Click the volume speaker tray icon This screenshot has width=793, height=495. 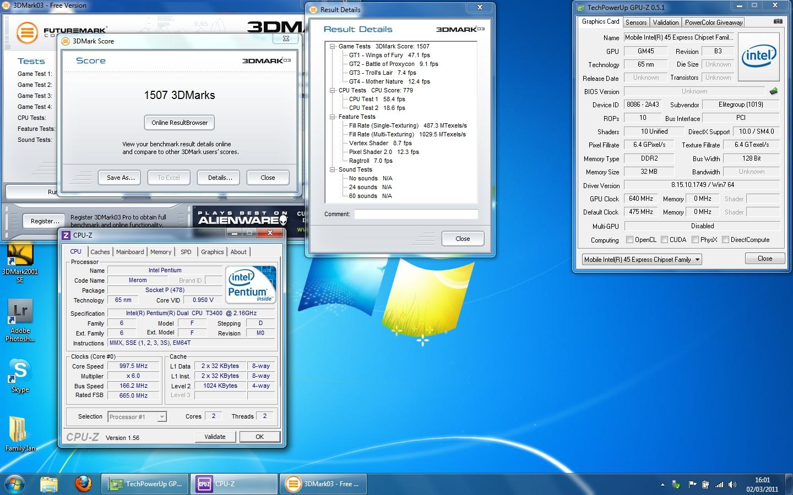(x=732, y=485)
